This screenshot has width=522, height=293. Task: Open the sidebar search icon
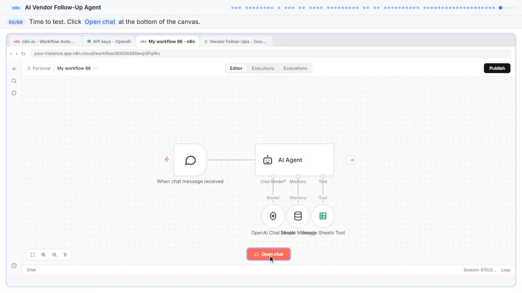pos(14,81)
